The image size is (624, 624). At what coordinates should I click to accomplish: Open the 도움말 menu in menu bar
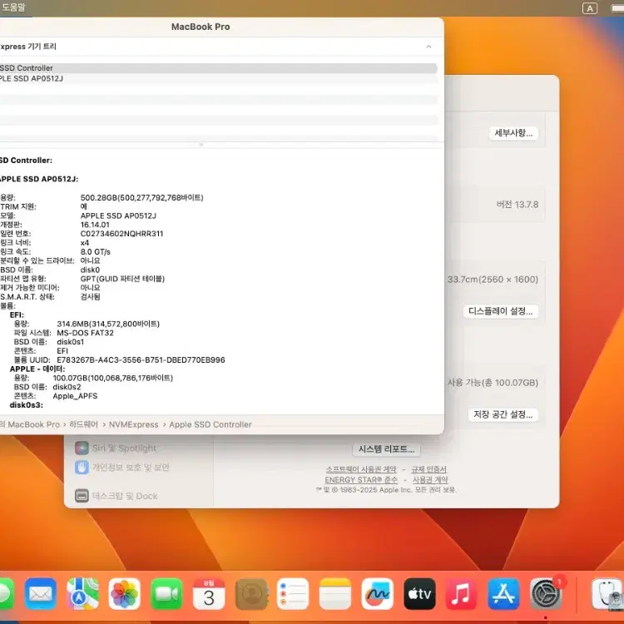point(13,7)
